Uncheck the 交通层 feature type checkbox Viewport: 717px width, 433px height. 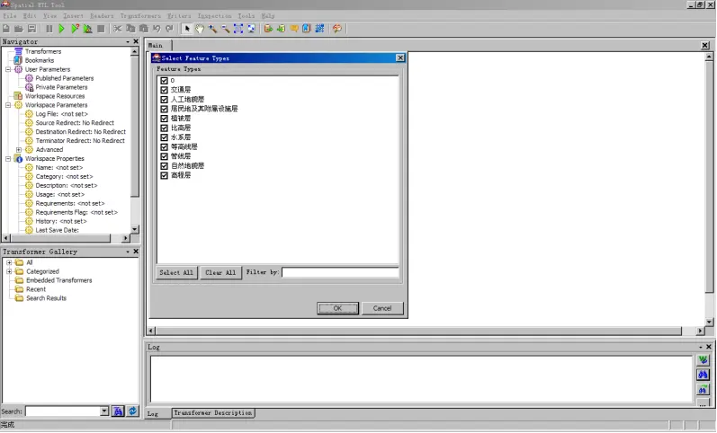point(164,90)
